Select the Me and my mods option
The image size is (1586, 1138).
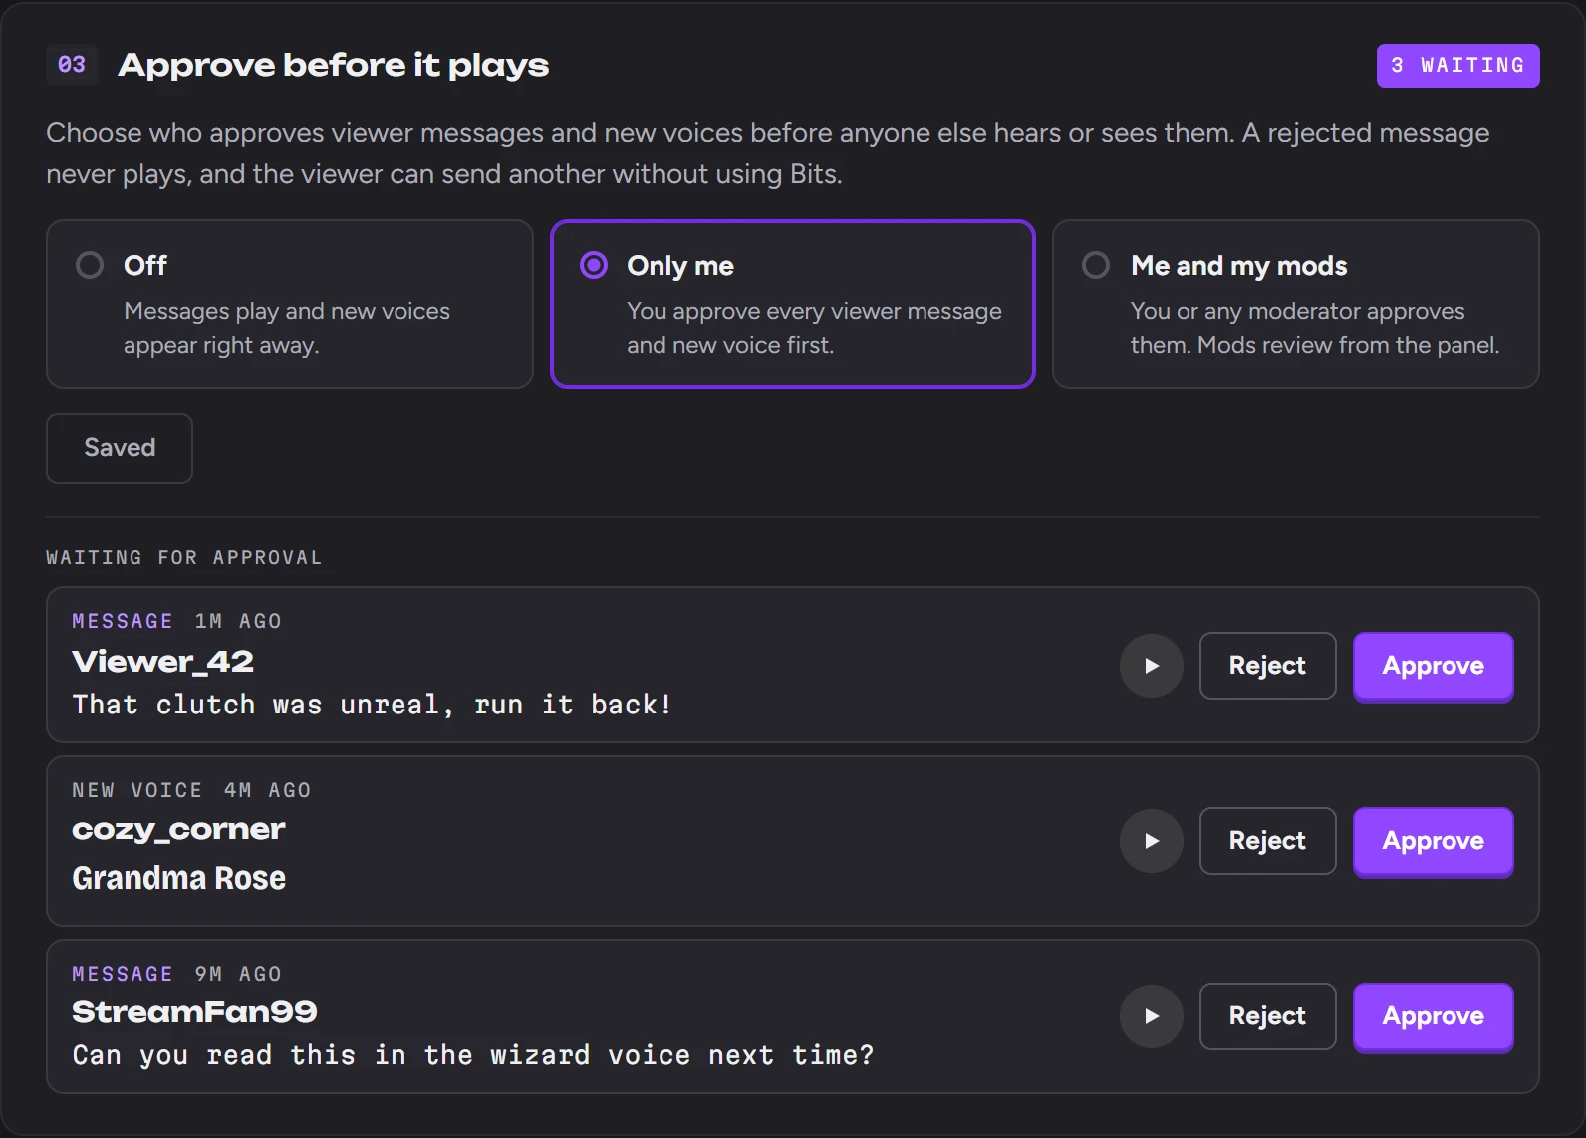(x=1296, y=304)
